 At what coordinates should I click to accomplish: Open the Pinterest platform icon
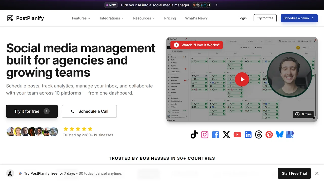tap(269, 135)
